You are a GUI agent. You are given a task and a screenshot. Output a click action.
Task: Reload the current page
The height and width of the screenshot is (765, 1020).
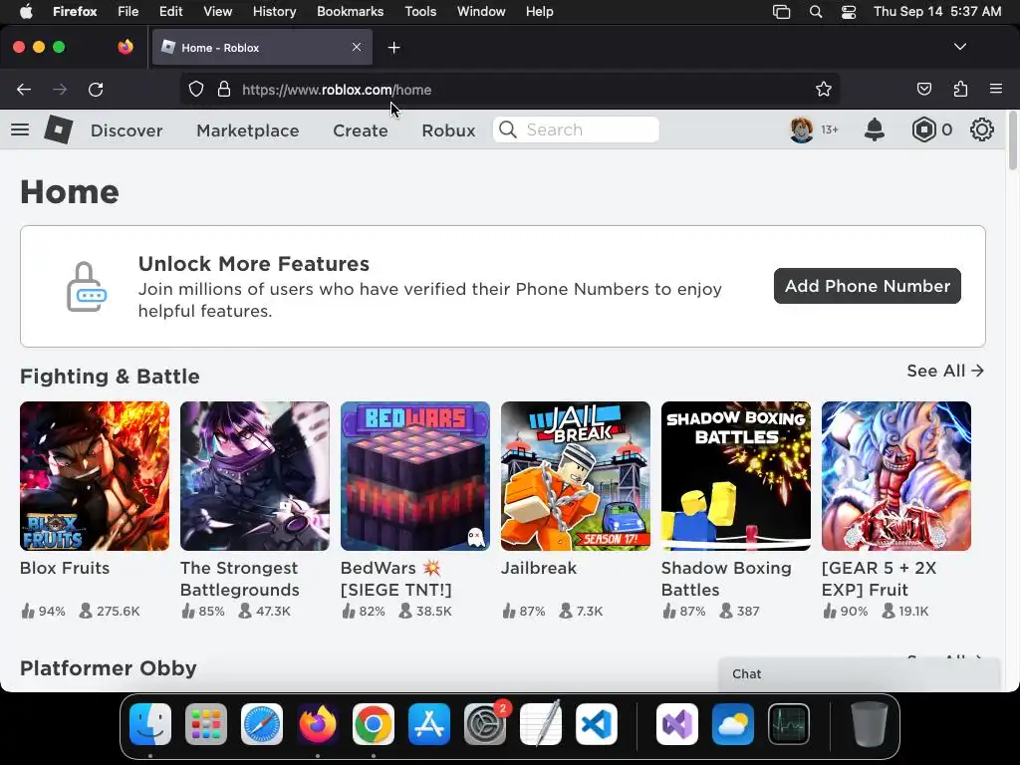pyautogui.click(x=96, y=90)
